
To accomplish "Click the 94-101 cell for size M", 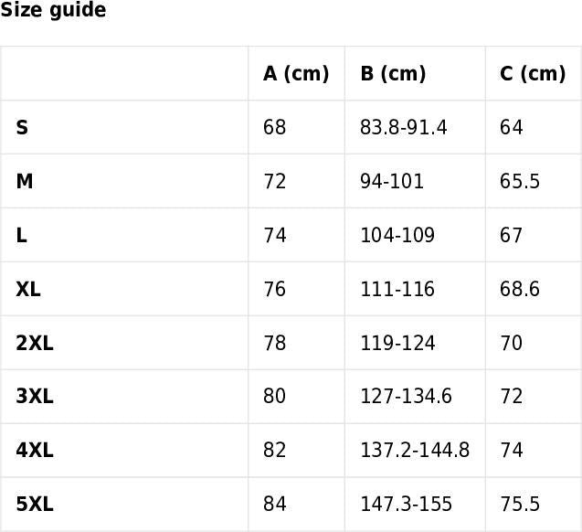I will 392,182.
